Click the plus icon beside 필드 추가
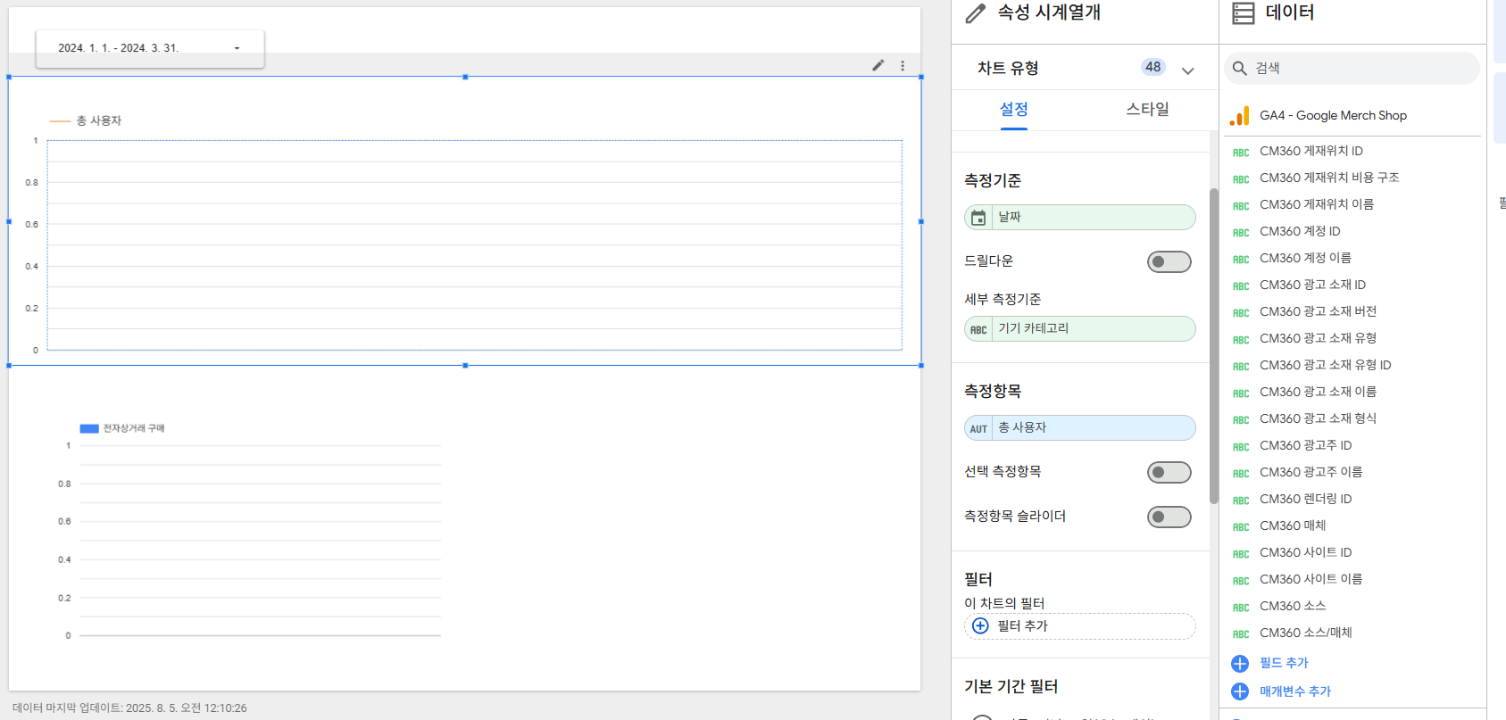This screenshot has height=720, width=1506. pos(1240,663)
